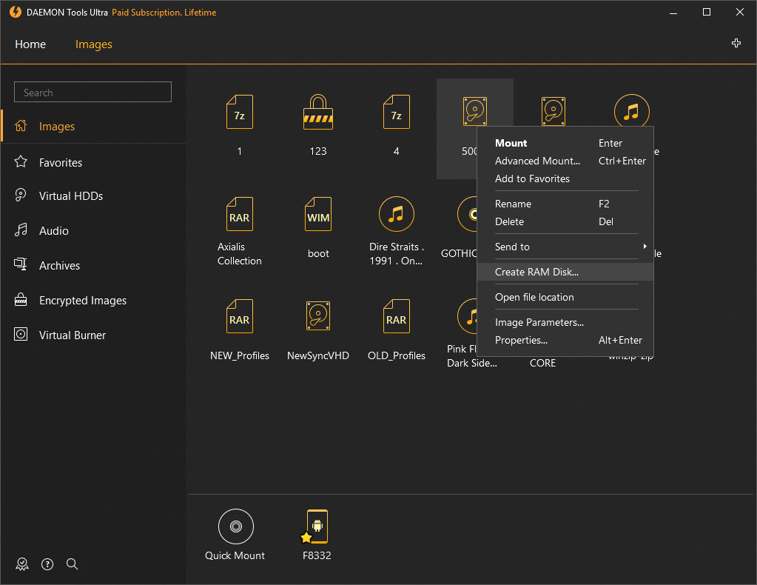This screenshot has width=757, height=585.
Task: Open the Axialis Collection RAR archive
Action: pos(240,214)
